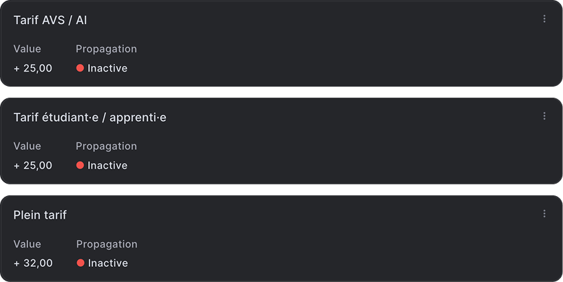Click the Value label in Tarif AVS / AI

pyautogui.click(x=28, y=49)
